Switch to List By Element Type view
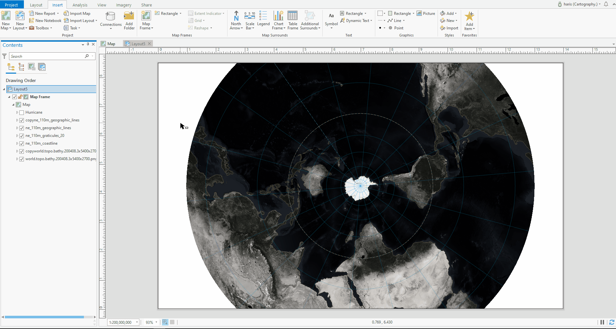The height and width of the screenshot is (329, 616). tap(21, 67)
